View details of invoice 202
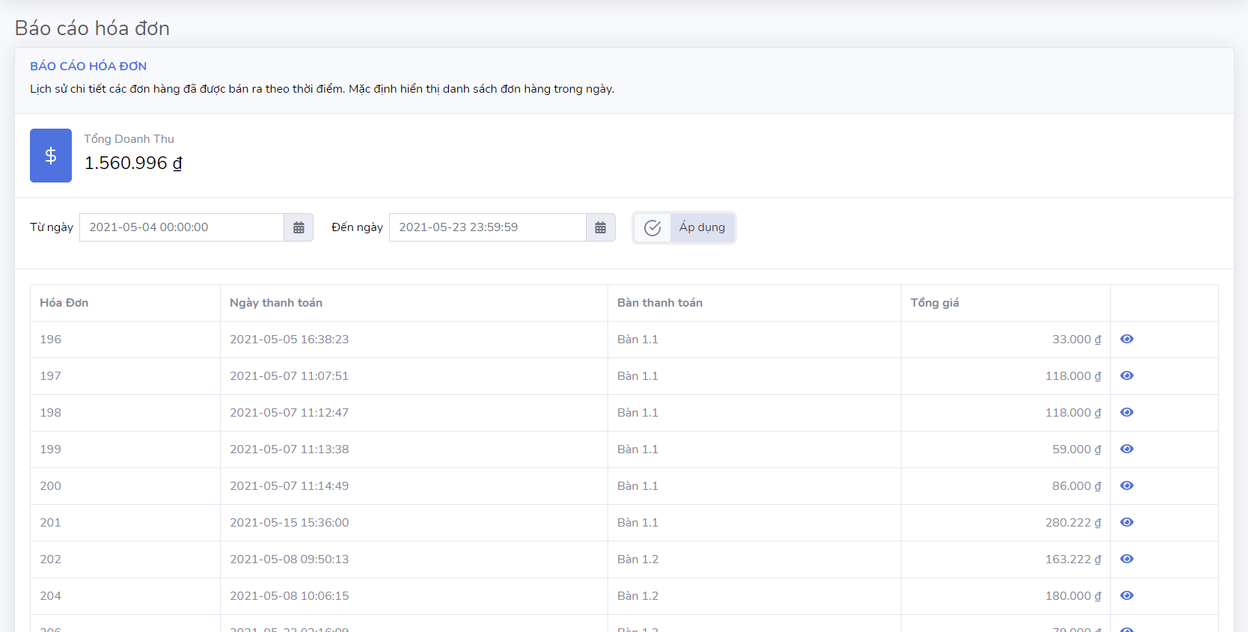Viewport: 1248px width, 632px height. pyautogui.click(x=1127, y=559)
